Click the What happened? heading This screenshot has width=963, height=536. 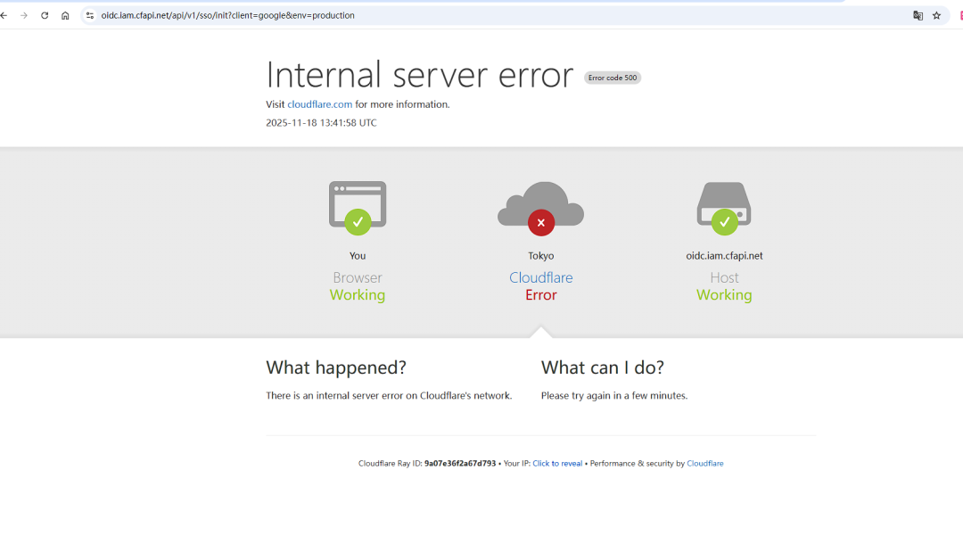click(336, 367)
